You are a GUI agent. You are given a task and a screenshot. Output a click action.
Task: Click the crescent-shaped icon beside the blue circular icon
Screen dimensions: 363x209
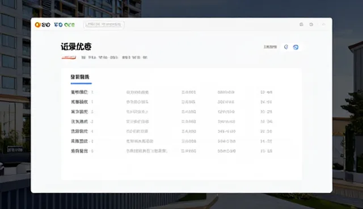(286, 47)
